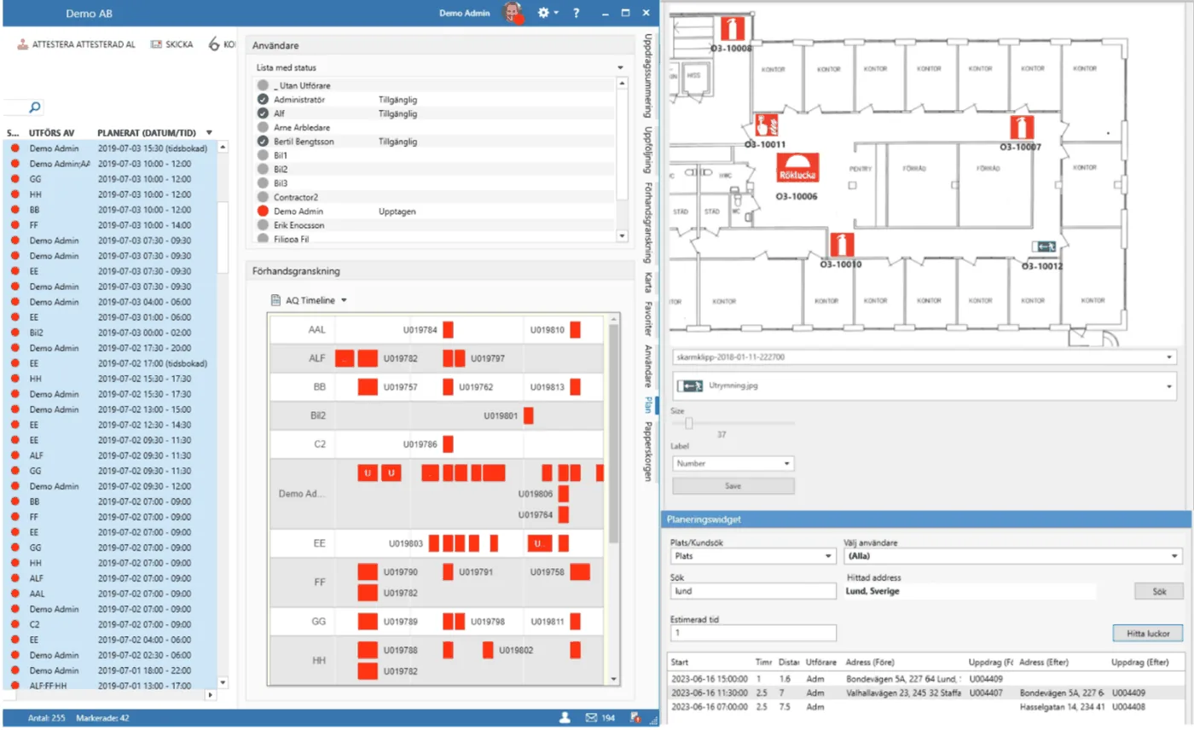Click the alert flag icon in the status bar
Viewport: 1194px width, 730px height.
[635, 718]
